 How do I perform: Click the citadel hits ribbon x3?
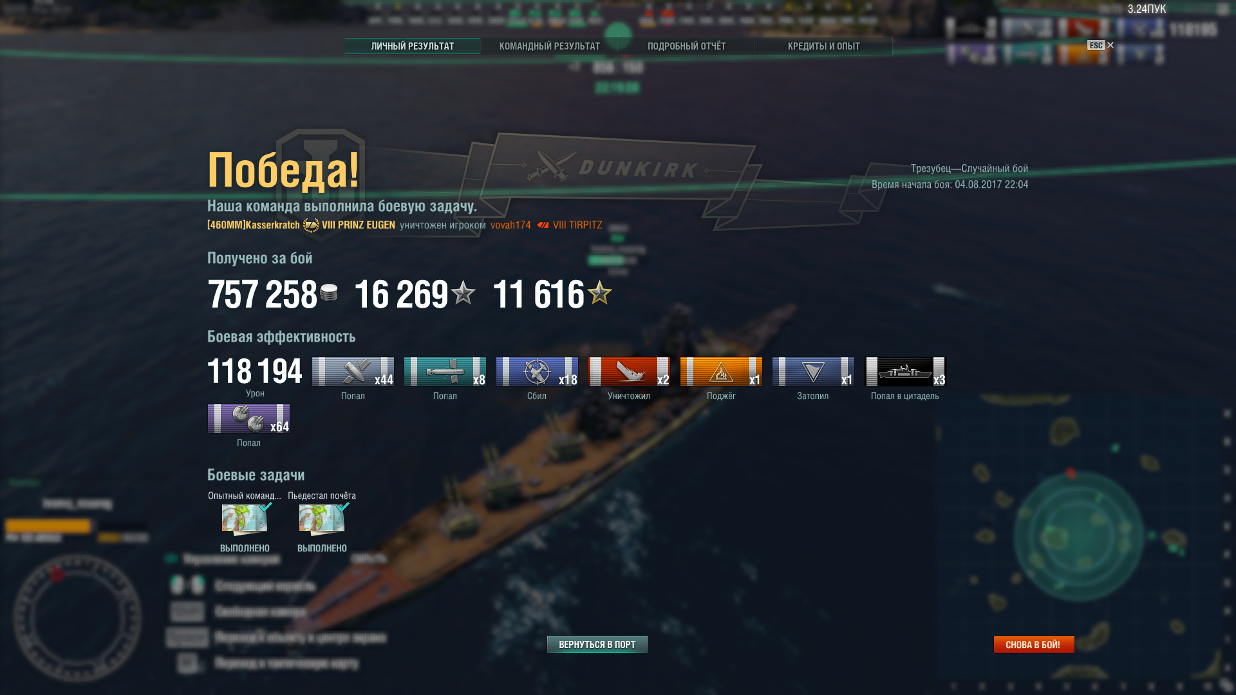(905, 372)
